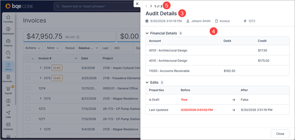Click the Last 365 days input
This screenshot has width=295, height=140.
tap(122, 48)
